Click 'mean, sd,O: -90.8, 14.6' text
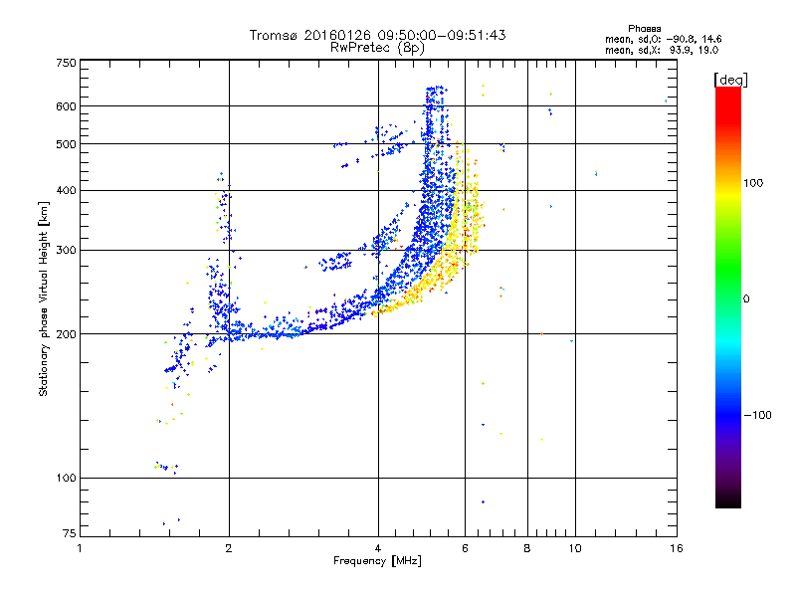 click(663, 39)
